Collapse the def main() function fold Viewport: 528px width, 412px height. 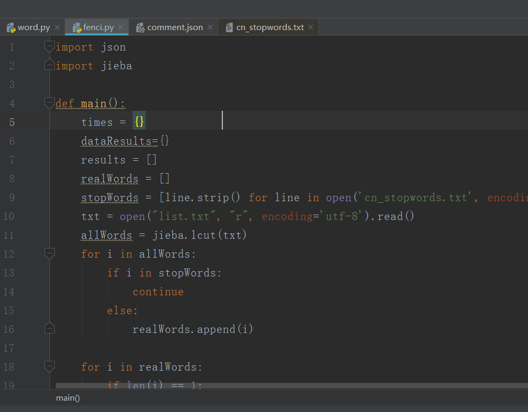coord(49,103)
